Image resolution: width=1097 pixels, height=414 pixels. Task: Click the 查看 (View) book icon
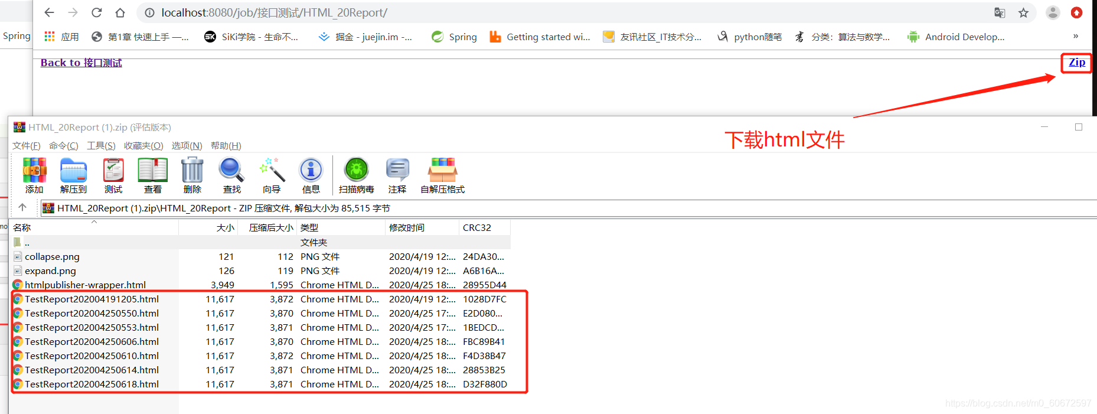pos(153,175)
